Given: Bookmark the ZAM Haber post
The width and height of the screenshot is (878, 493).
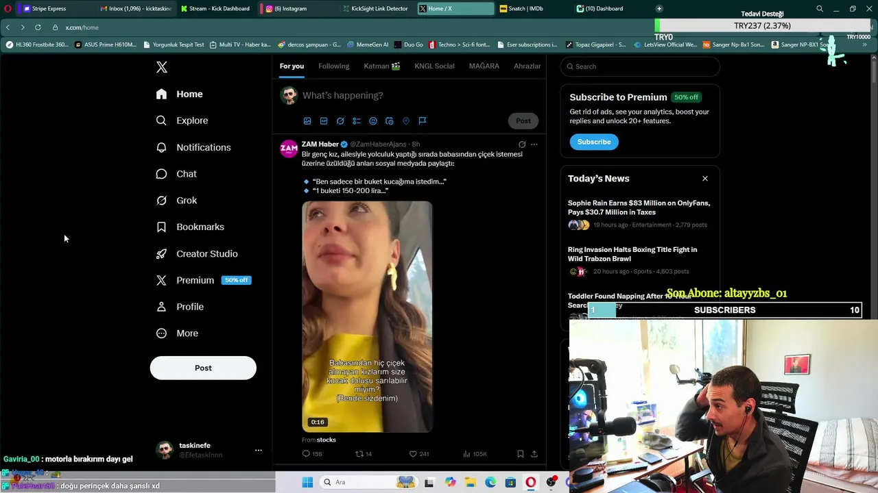Looking at the screenshot, I should coord(521,454).
